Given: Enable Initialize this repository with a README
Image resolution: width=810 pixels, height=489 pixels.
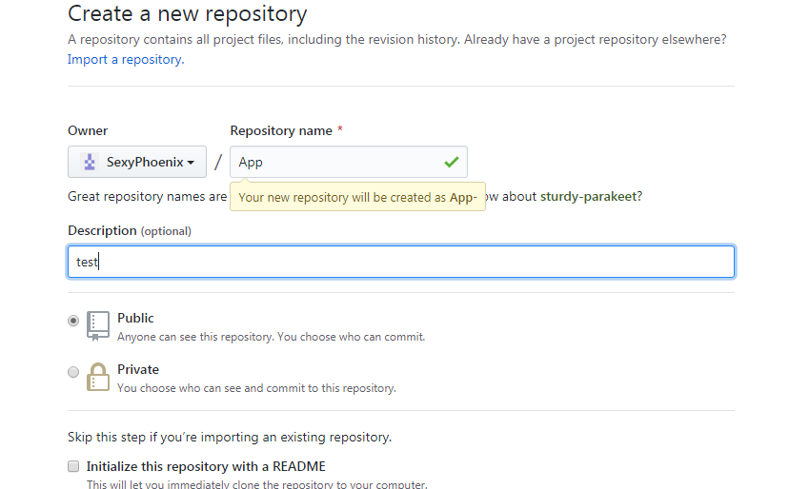Looking at the screenshot, I should tap(73, 466).
